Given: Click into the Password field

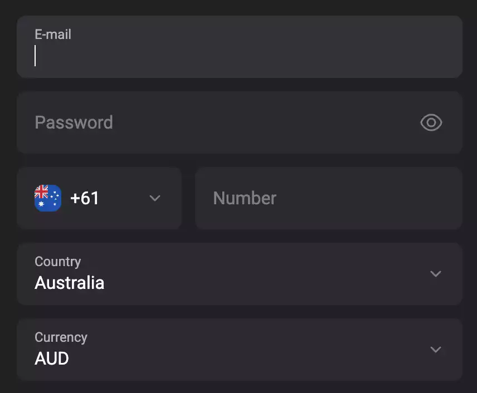Looking at the screenshot, I should pos(223,122).
